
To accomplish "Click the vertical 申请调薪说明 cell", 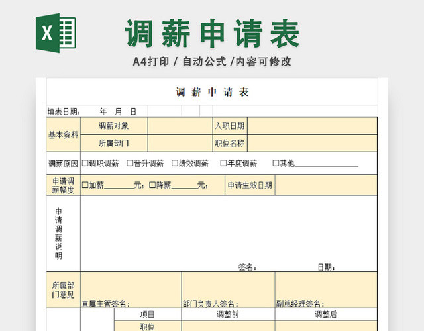I will click(64, 234).
